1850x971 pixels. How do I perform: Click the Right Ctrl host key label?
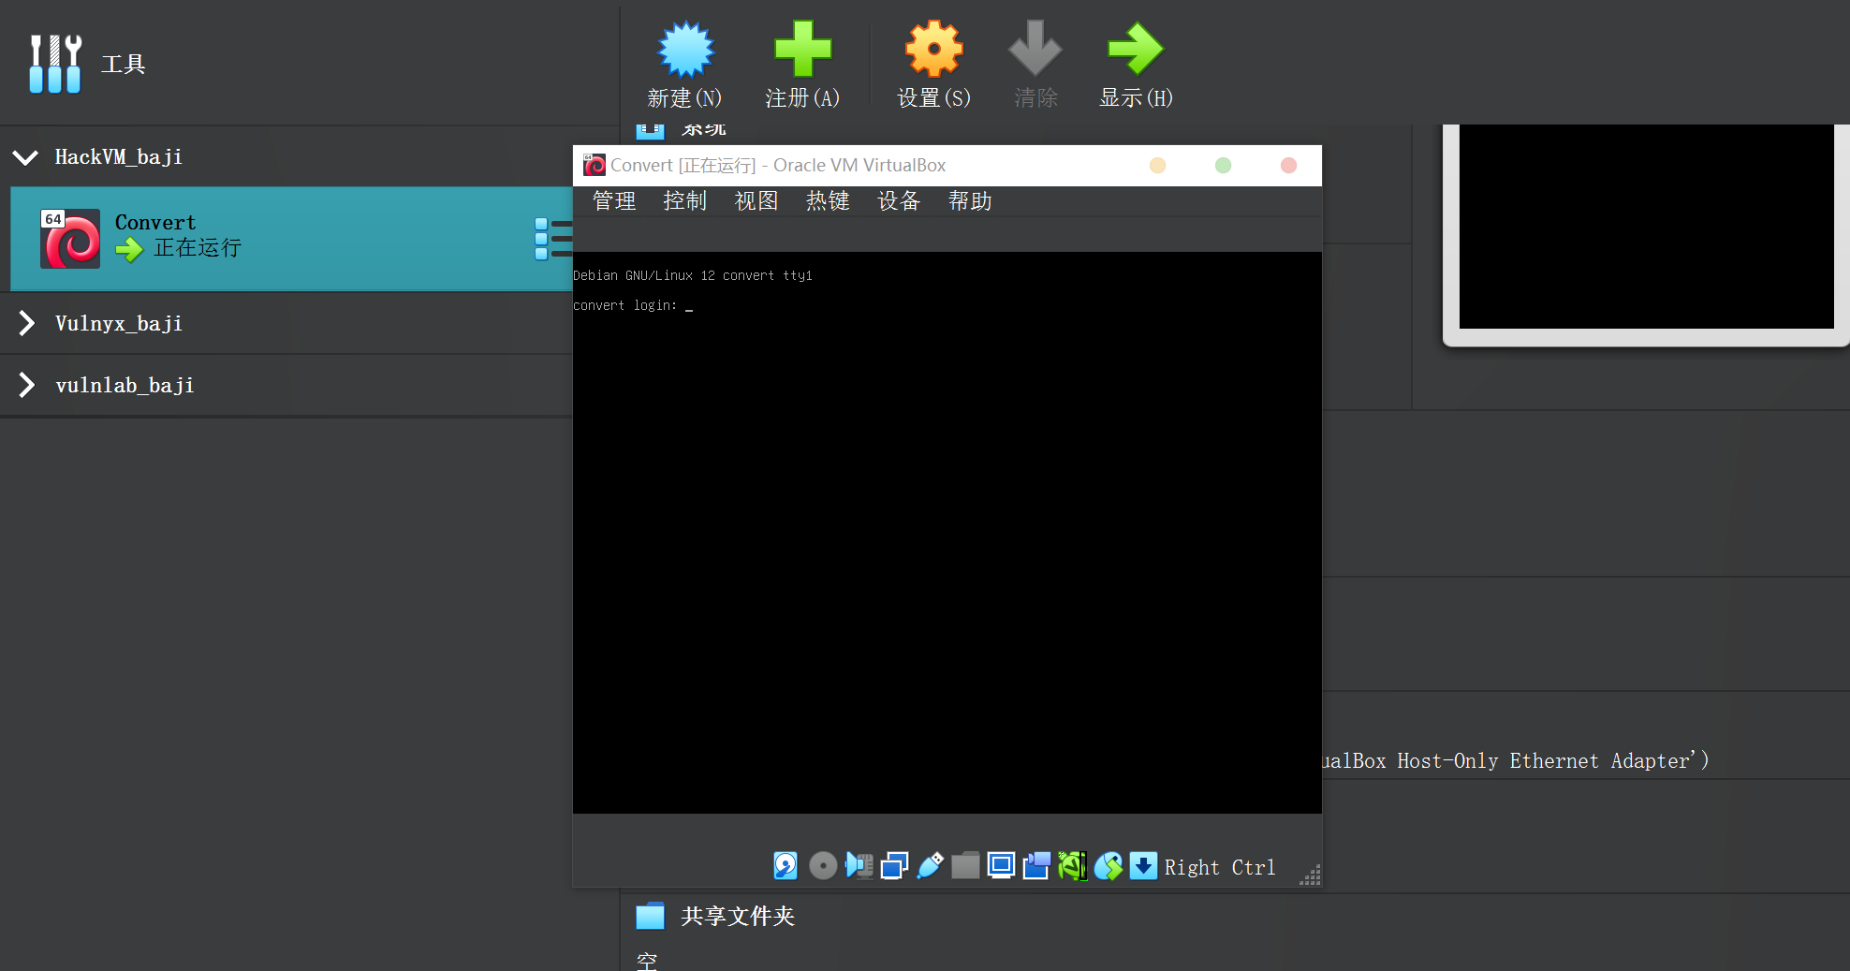tap(1220, 867)
